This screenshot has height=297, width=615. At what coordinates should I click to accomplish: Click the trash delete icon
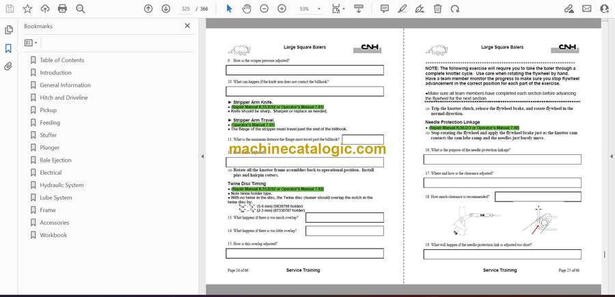coord(437,9)
